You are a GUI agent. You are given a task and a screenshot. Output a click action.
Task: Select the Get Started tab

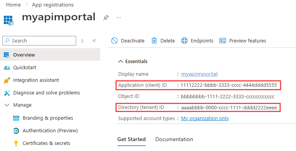pyautogui.click(x=132, y=139)
